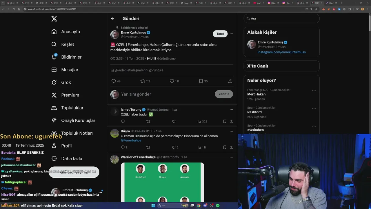This screenshot has height=209, width=371.
Task: Repost Büşra comment
Action: click(148, 147)
